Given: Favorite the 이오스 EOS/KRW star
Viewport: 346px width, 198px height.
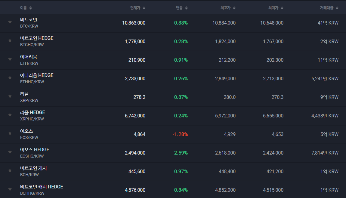Looking at the screenshot, I should pyautogui.click(x=10, y=133).
